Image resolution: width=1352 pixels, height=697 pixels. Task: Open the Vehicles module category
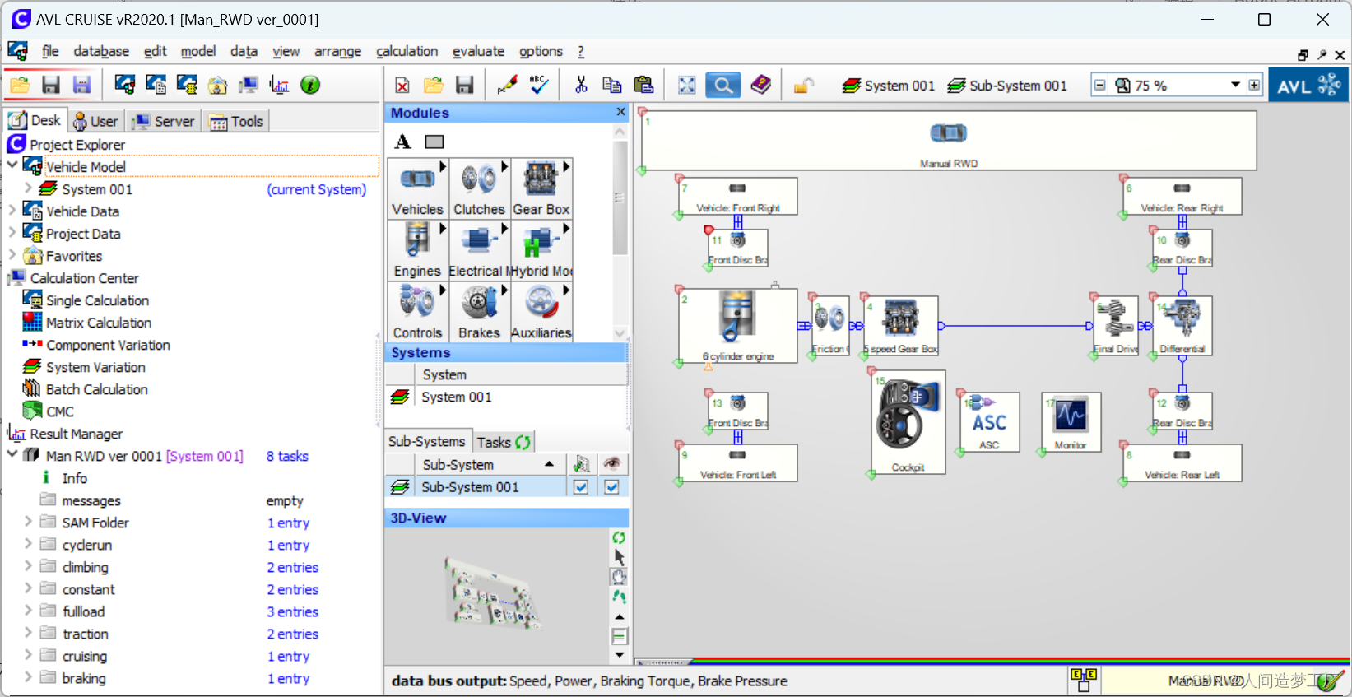pos(418,188)
